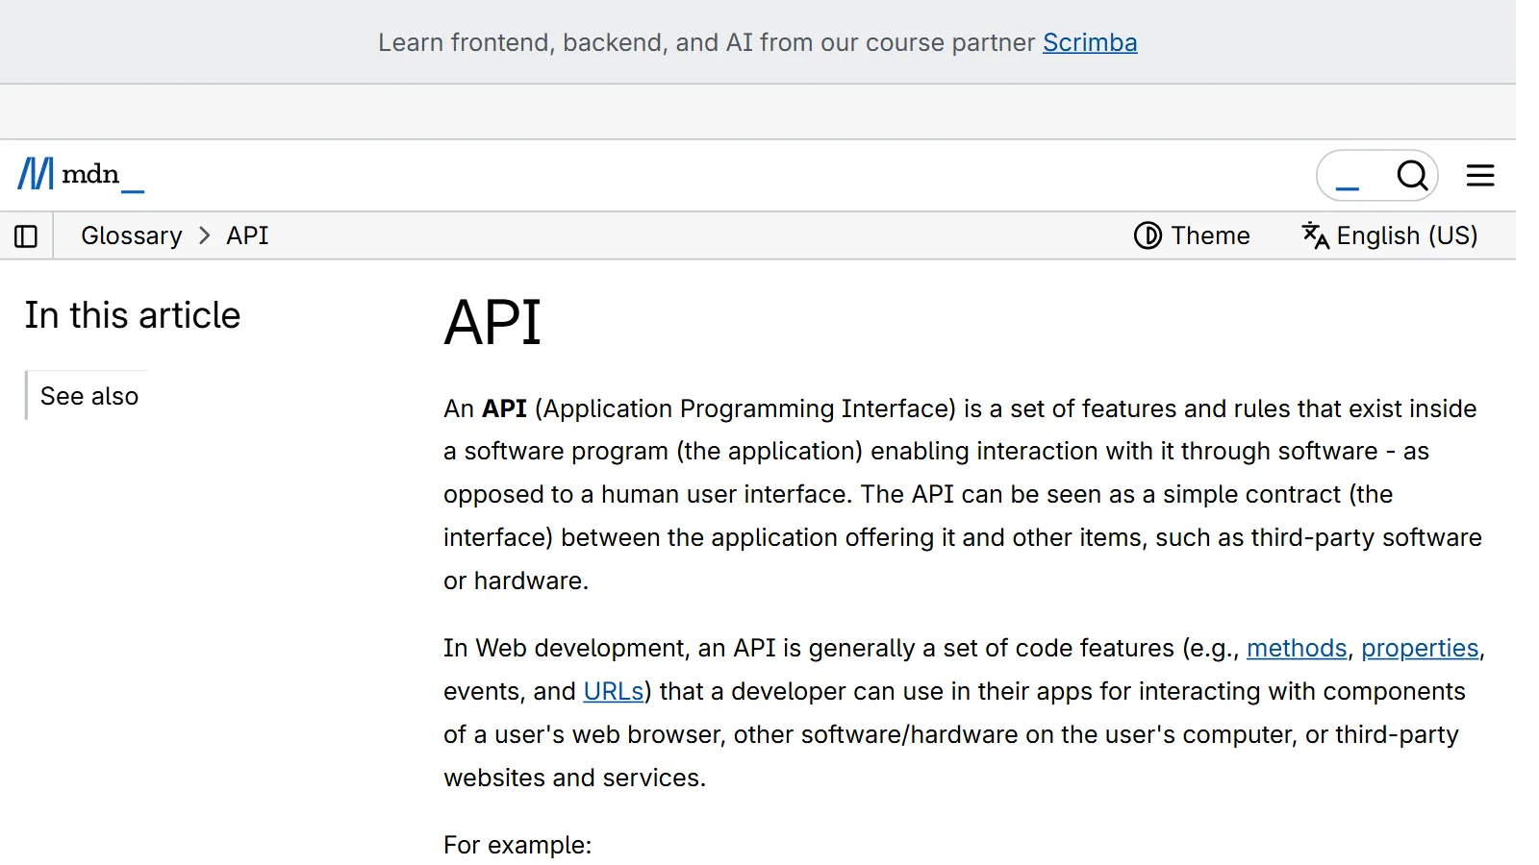This screenshot has height=865, width=1539.
Task: Open the hamburger main menu
Action: 1480,175
